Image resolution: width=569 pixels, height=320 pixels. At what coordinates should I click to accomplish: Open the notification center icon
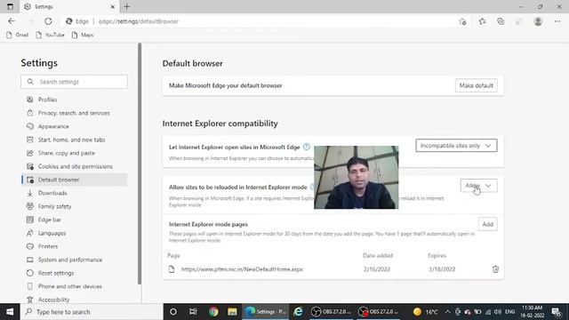tap(557, 312)
